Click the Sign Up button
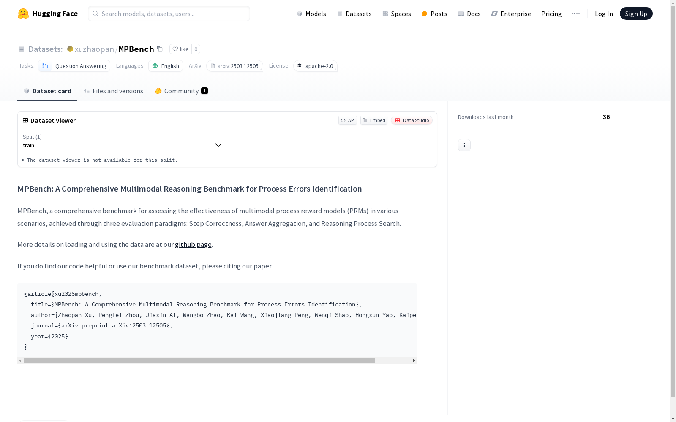This screenshot has width=676, height=422. (636, 14)
